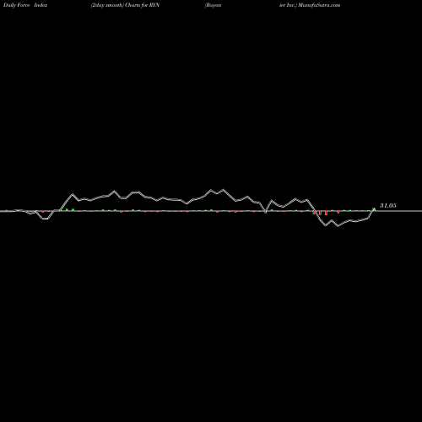Click the '(2day smooth) Charts for RYN' text
This screenshot has height=422, width=422.
125,5
